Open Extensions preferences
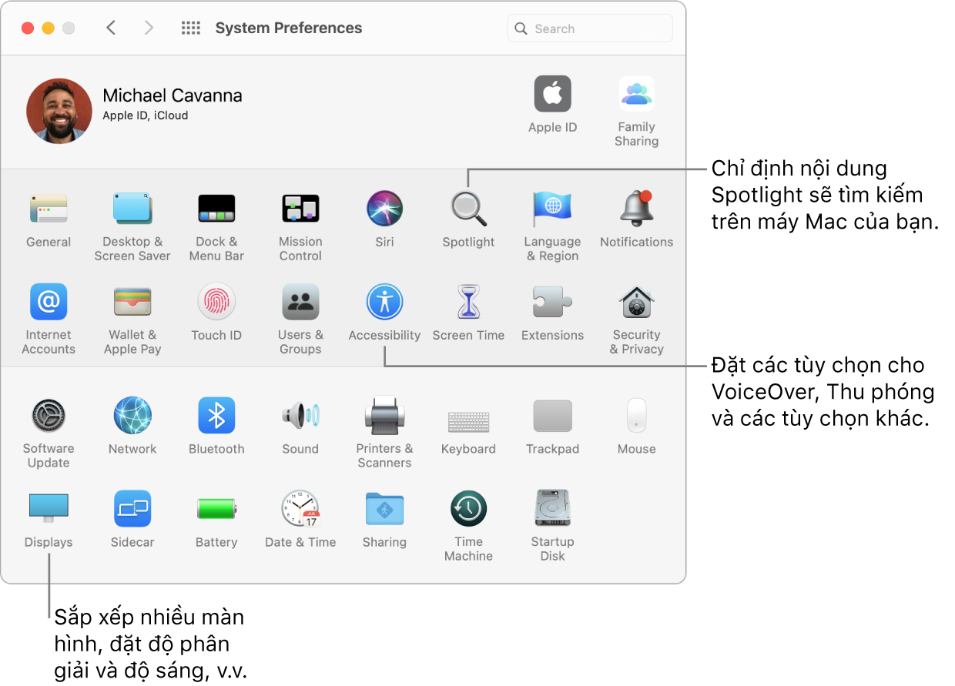Image resolution: width=955 pixels, height=686 pixels. tap(552, 302)
